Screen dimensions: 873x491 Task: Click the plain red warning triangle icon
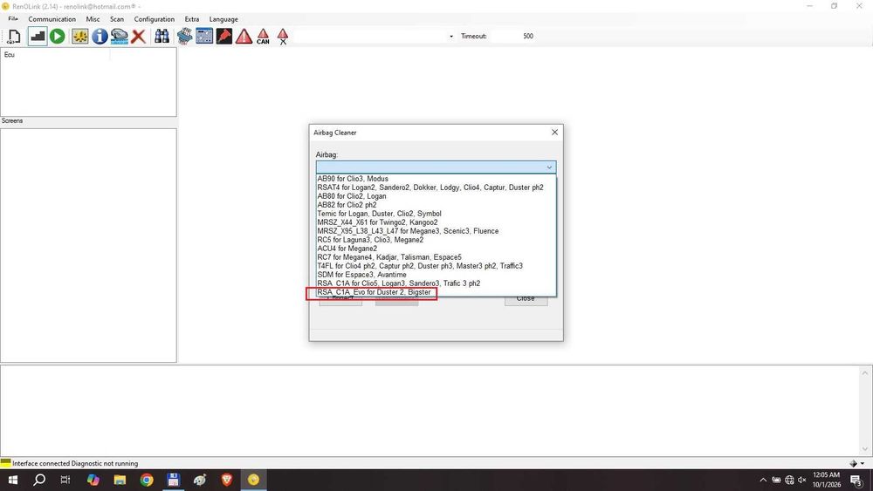[244, 37]
